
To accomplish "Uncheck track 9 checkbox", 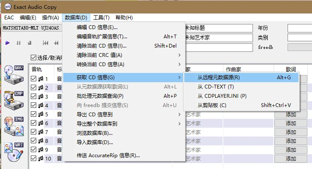I will coord(33,150).
